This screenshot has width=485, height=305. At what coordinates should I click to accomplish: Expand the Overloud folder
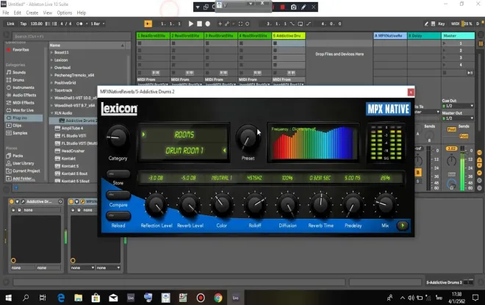(x=51, y=68)
